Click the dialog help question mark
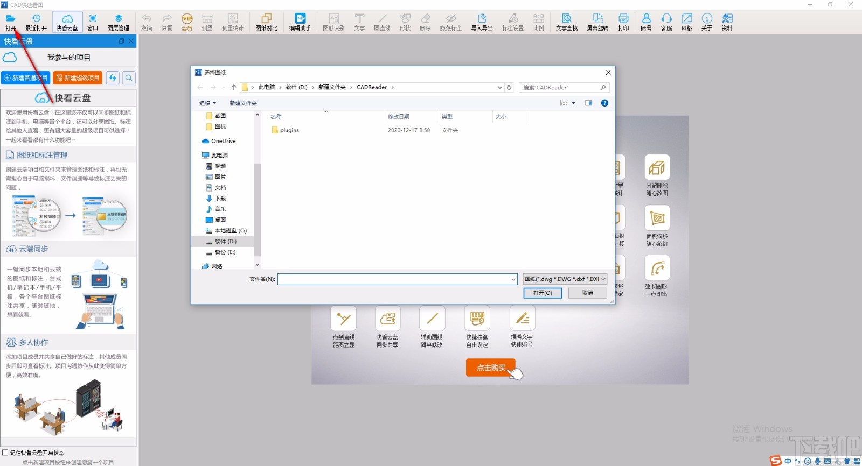 [x=604, y=103]
